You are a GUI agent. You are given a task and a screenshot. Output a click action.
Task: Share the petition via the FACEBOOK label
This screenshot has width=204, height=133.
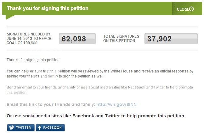click(52, 128)
